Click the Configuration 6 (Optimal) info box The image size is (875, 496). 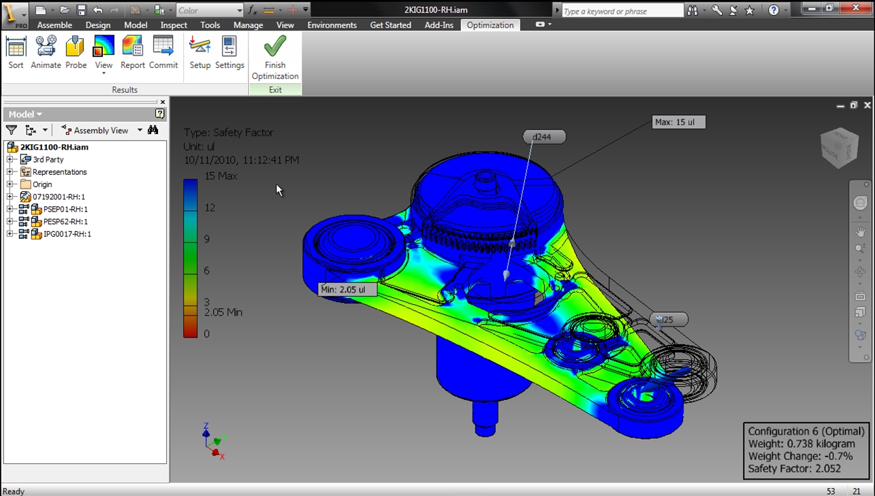point(806,450)
